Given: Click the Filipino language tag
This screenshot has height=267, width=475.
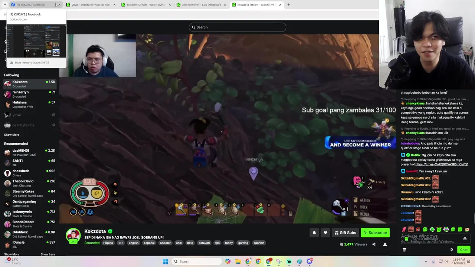Looking at the screenshot, I should 108,243.
